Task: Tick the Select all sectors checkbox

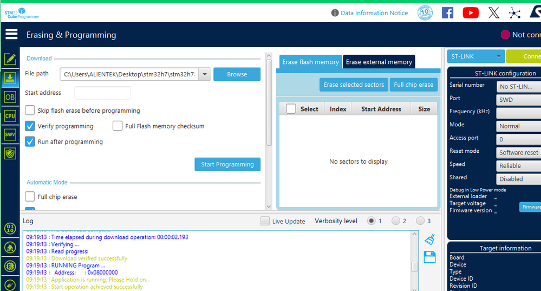Action: click(x=291, y=109)
